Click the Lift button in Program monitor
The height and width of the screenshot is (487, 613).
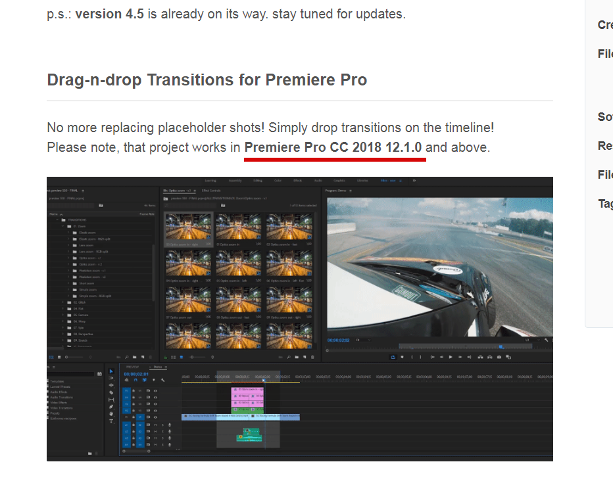(x=480, y=357)
